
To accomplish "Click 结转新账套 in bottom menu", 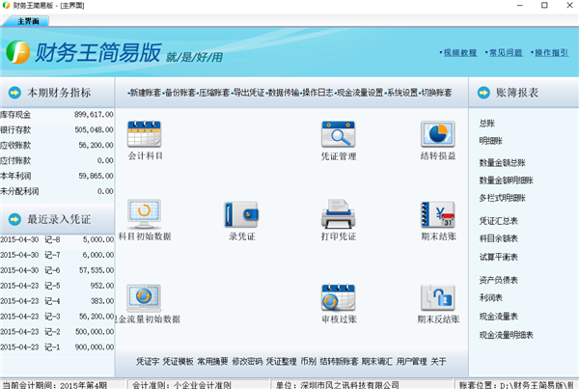I will pos(339,361).
